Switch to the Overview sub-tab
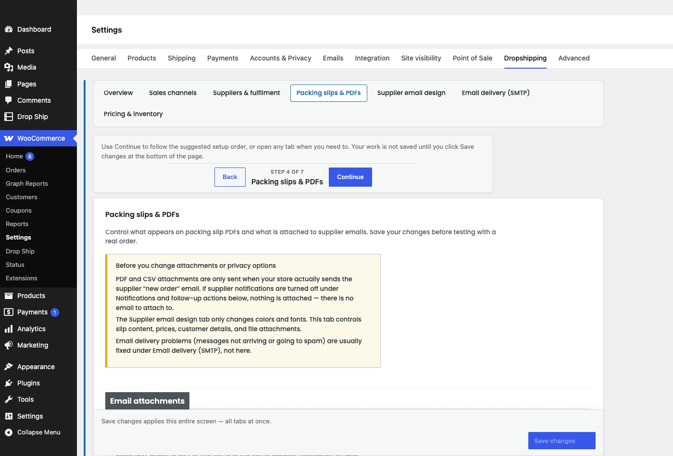Viewport: 673px width, 456px height. (118, 93)
